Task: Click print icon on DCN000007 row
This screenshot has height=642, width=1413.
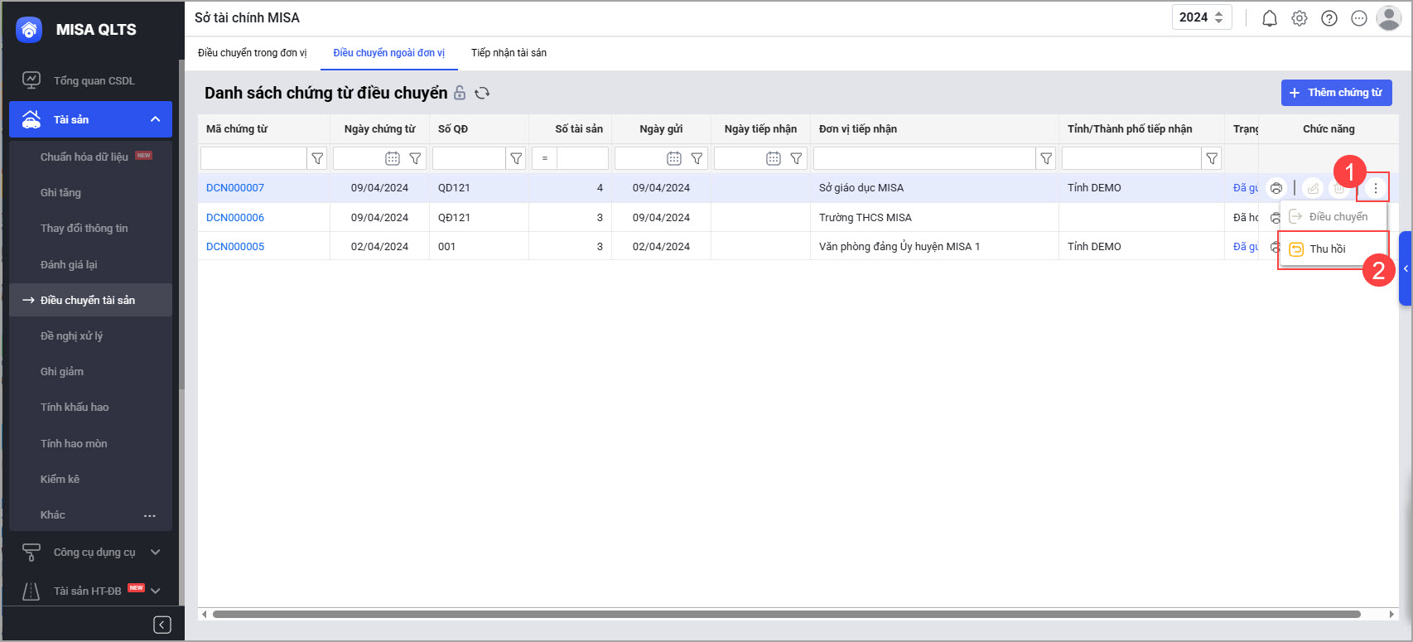Action: (x=1276, y=188)
